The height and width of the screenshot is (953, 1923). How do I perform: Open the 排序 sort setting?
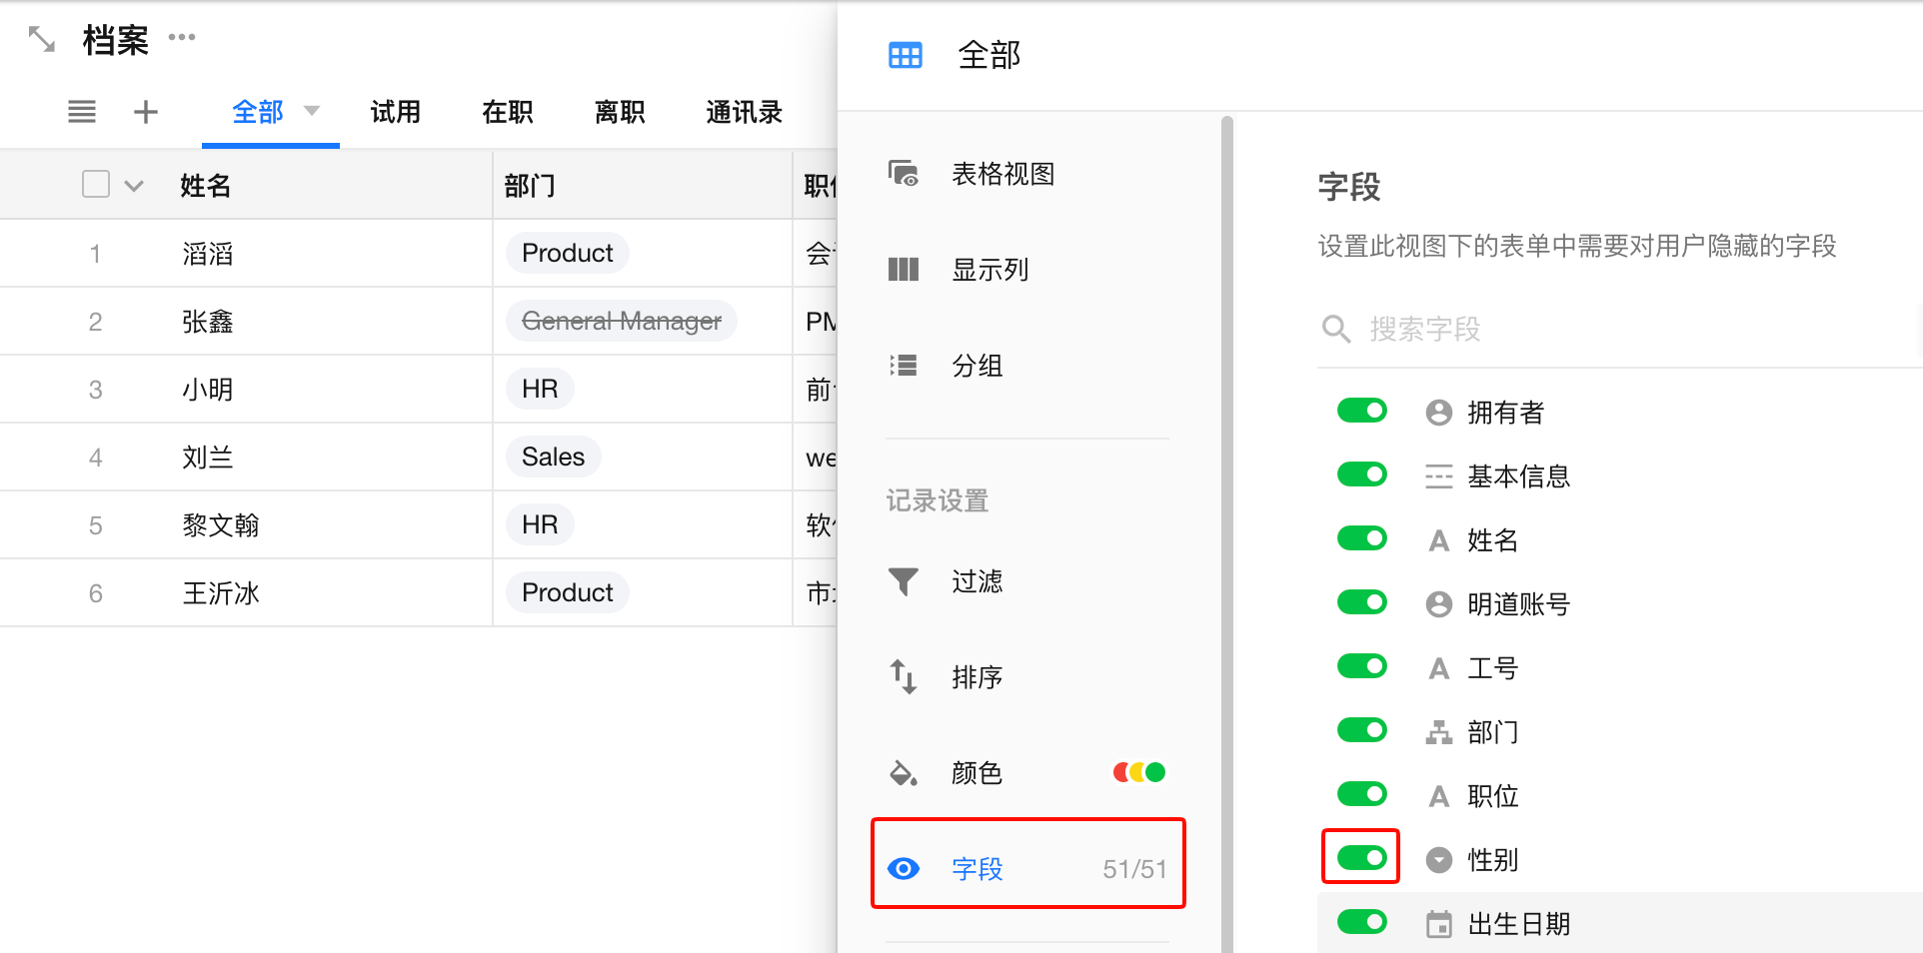tap(976, 677)
